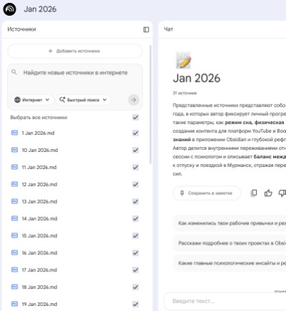Screen dimensions: 286x311
Task: Copy the summary using the copy icon
Action: click(x=254, y=193)
